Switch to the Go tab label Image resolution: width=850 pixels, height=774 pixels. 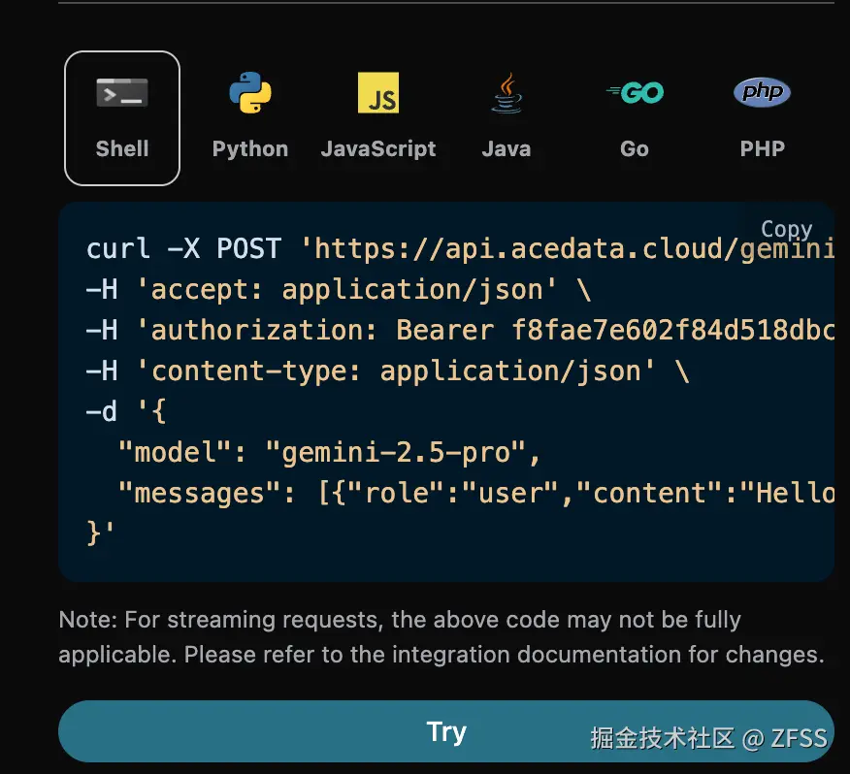pos(635,148)
